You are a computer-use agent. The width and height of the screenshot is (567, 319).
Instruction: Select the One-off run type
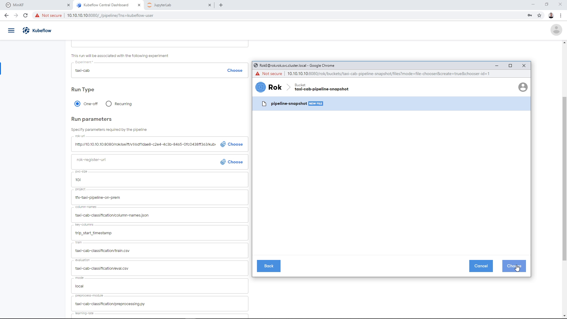(x=77, y=104)
